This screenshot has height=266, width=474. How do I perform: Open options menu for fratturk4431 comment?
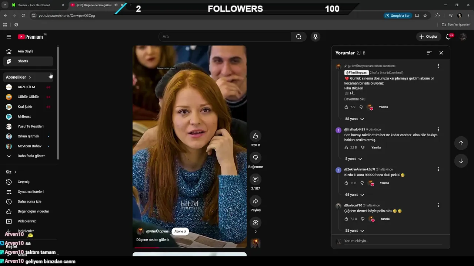pos(439,129)
